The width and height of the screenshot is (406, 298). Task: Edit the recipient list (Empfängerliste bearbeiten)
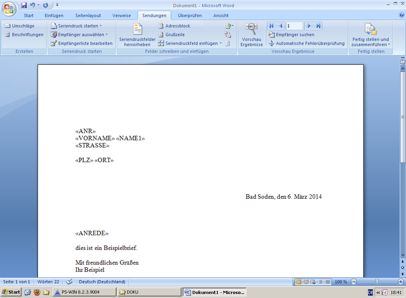(x=82, y=44)
